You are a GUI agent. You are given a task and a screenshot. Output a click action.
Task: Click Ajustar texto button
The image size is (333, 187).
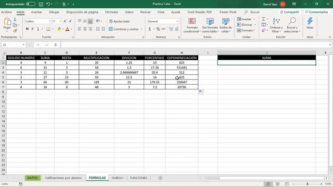pos(119,21)
